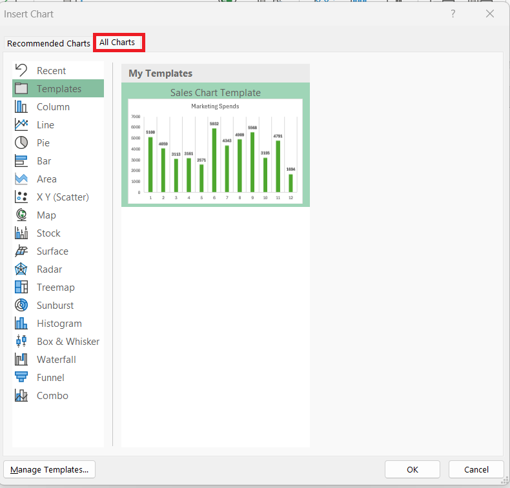The width and height of the screenshot is (510, 488).
Task: Choose the Area label in chart list
Action: [x=47, y=179]
